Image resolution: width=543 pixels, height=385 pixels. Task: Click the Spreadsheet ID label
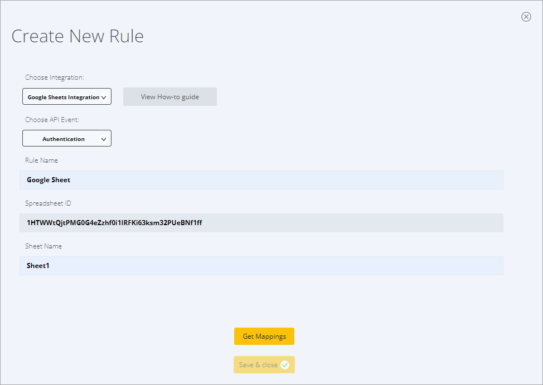pos(48,203)
